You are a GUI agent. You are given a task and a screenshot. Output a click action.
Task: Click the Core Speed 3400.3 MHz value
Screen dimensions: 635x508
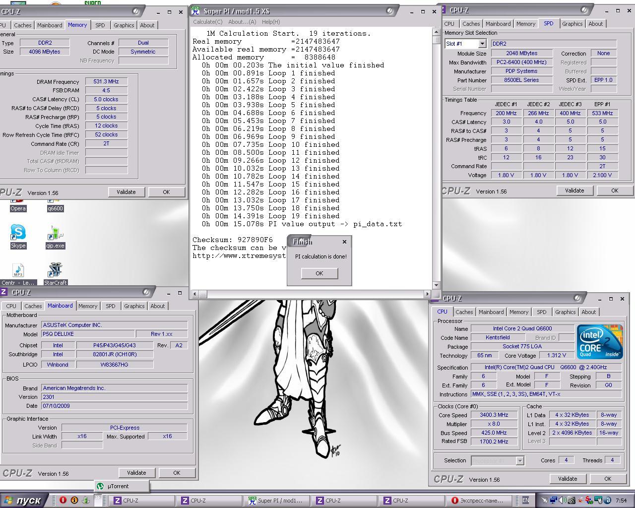coord(494,415)
